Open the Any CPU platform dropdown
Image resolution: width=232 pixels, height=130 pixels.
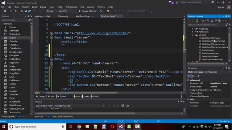(x=68, y=11)
